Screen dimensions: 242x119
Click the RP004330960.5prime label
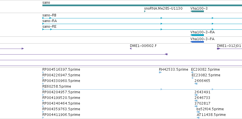tap(61, 81)
